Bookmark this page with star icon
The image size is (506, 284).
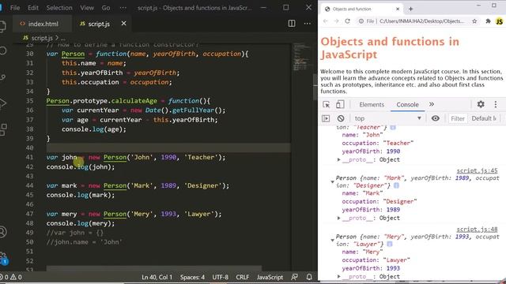474,21
